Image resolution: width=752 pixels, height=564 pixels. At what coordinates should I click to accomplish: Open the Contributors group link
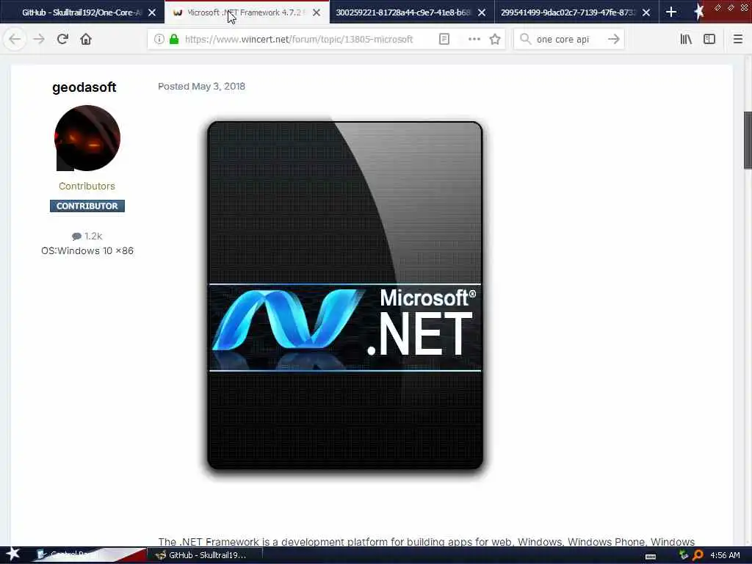click(x=87, y=186)
